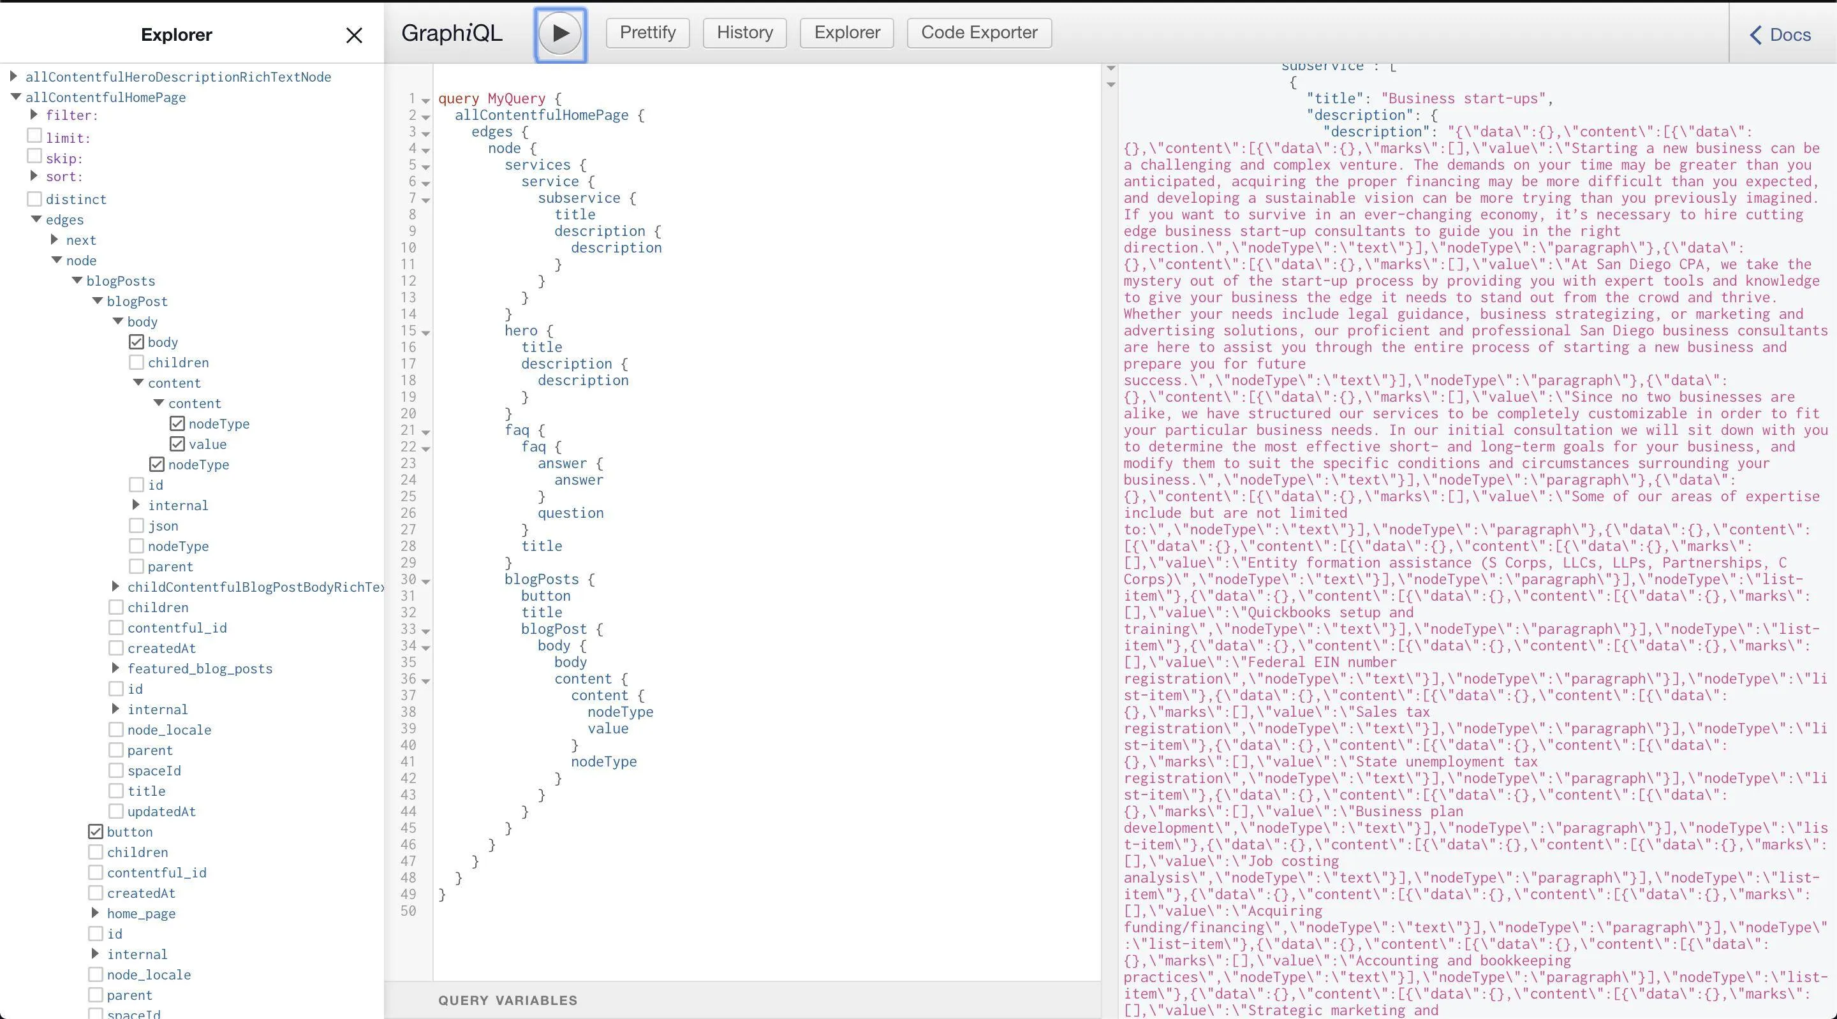Enable the distinct checkbox

point(34,199)
